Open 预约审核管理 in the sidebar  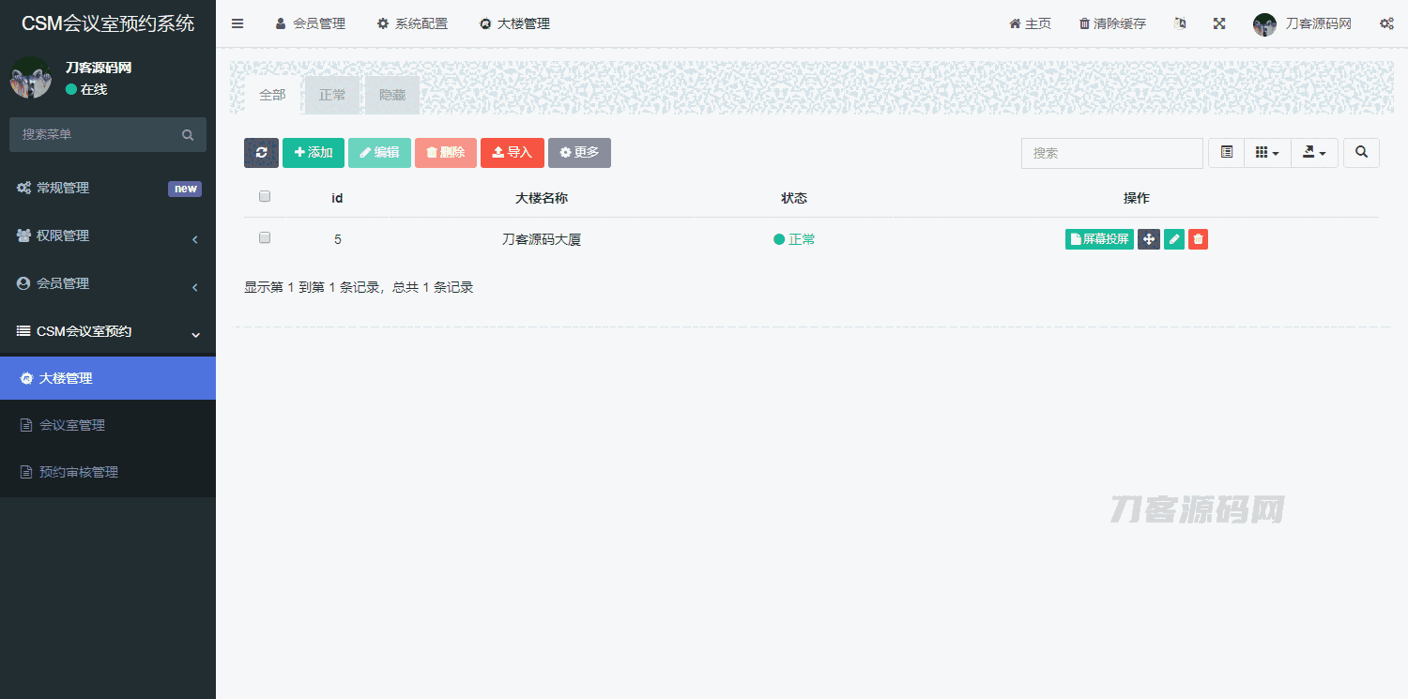click(x=108, y=472)
